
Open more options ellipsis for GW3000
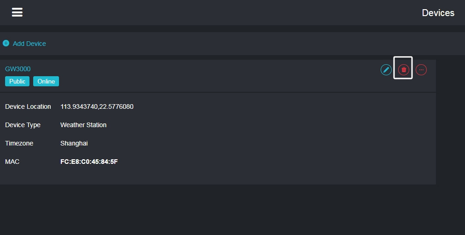[421, 70]
